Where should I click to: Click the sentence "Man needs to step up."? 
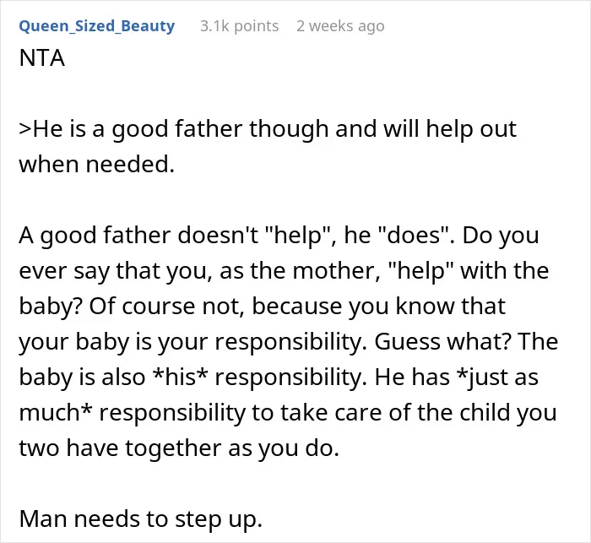pyautogui.click(x=141, y=519)
